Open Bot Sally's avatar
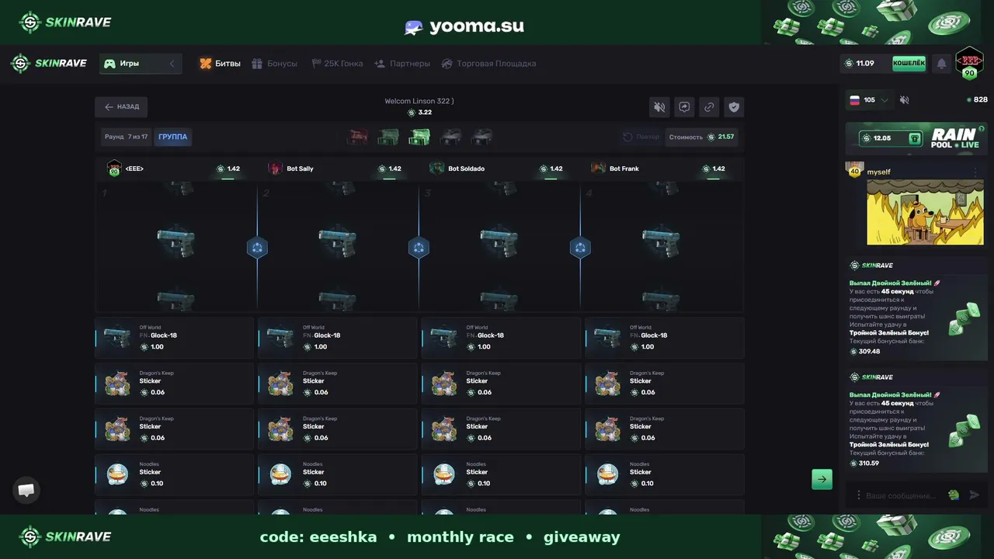Viewport: 994px width, 559px height. point(276,168)
